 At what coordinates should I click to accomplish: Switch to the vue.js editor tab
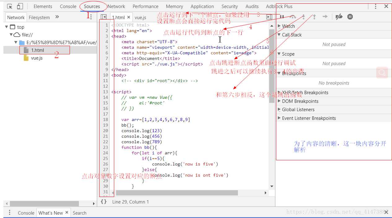tap(140, 17)
